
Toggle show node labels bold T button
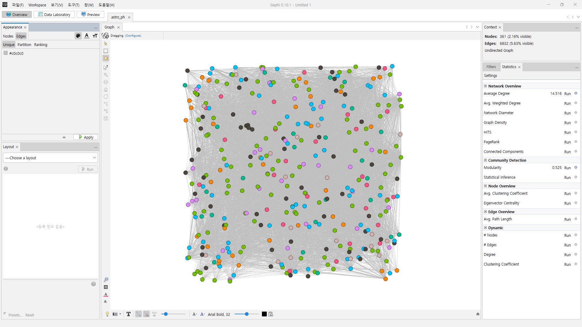coord(129,314)
